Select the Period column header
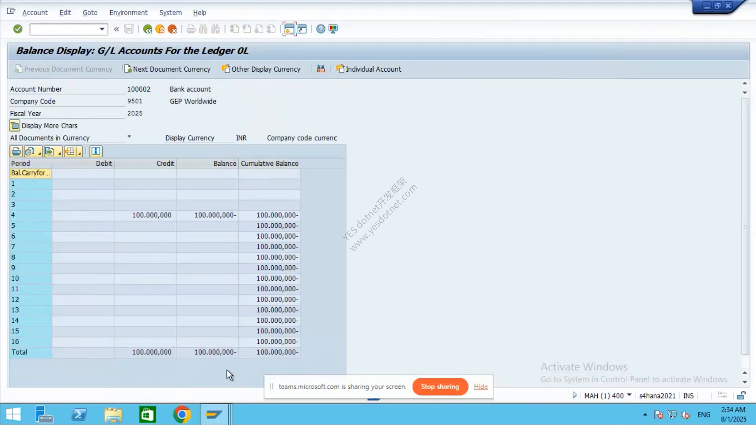This screenshot has width=756, height=425. (31, 163)
